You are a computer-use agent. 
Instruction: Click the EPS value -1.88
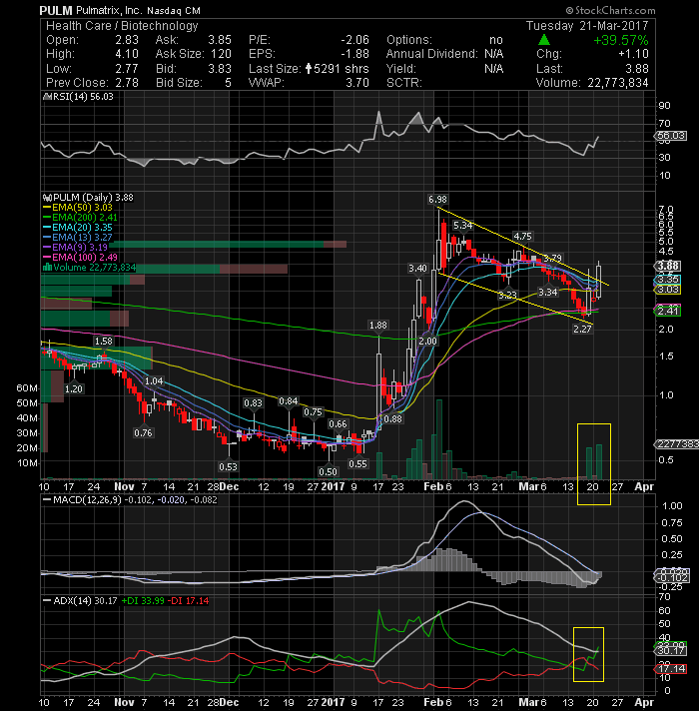click(354, 54)
